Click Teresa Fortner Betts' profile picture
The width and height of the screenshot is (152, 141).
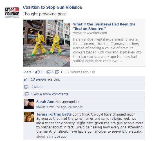(29, 117)
